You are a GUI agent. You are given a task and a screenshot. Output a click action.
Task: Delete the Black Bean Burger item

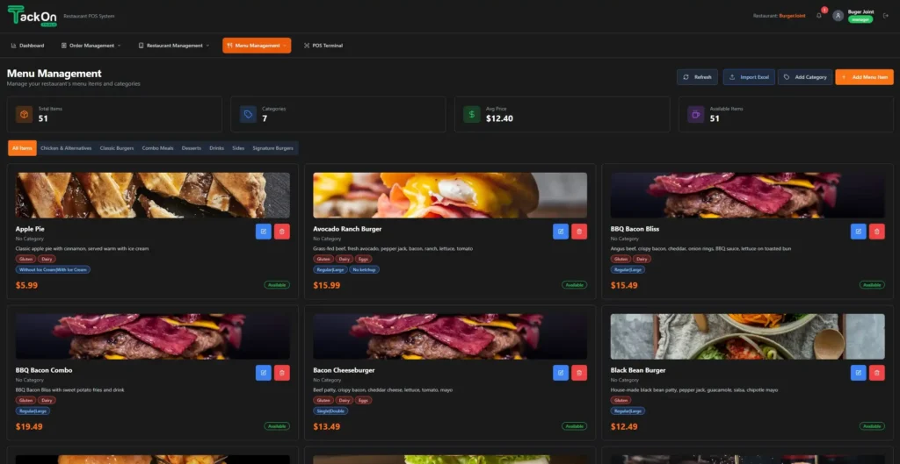coord(877,373)
